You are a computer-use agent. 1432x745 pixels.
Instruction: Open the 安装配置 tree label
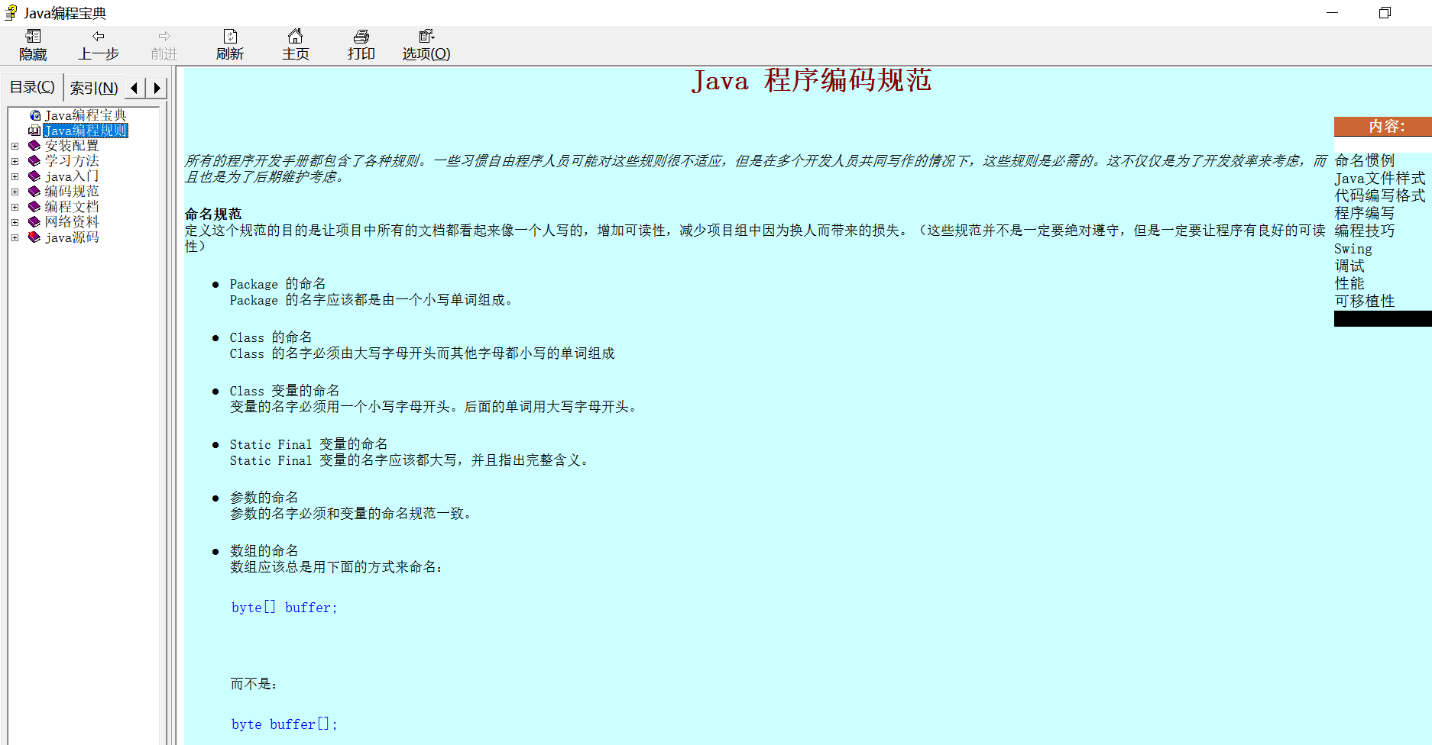[x=72, y=146]
